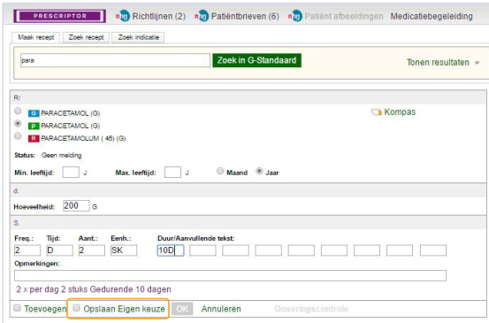The image size is (489, 323).
Task: Open the Kompas pill icon
Action: (377, 112)
